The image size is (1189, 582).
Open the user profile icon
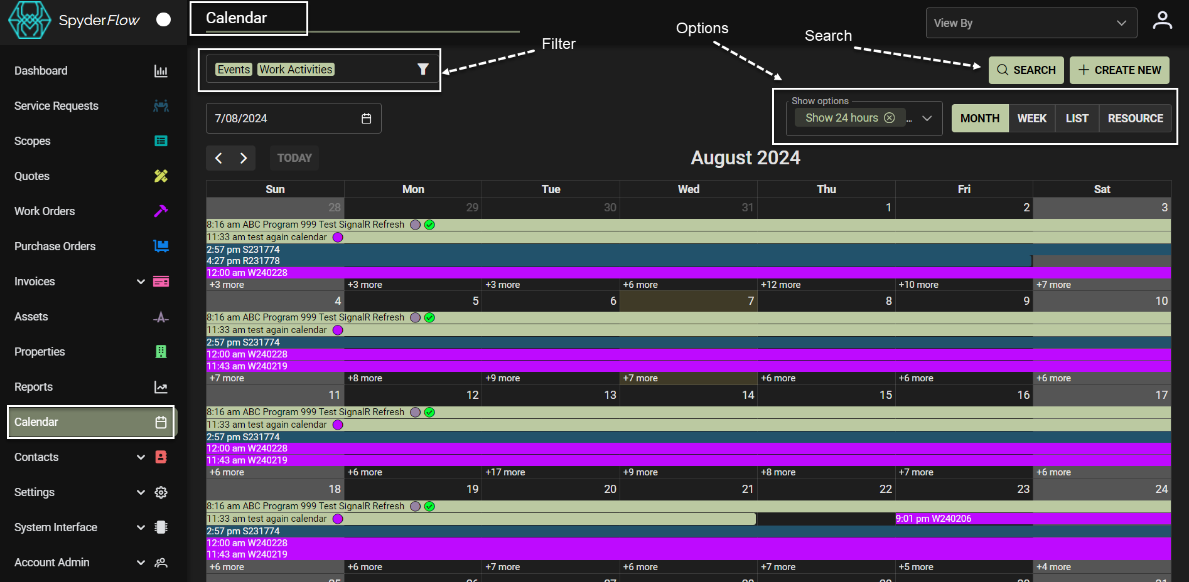point(1162,21)
